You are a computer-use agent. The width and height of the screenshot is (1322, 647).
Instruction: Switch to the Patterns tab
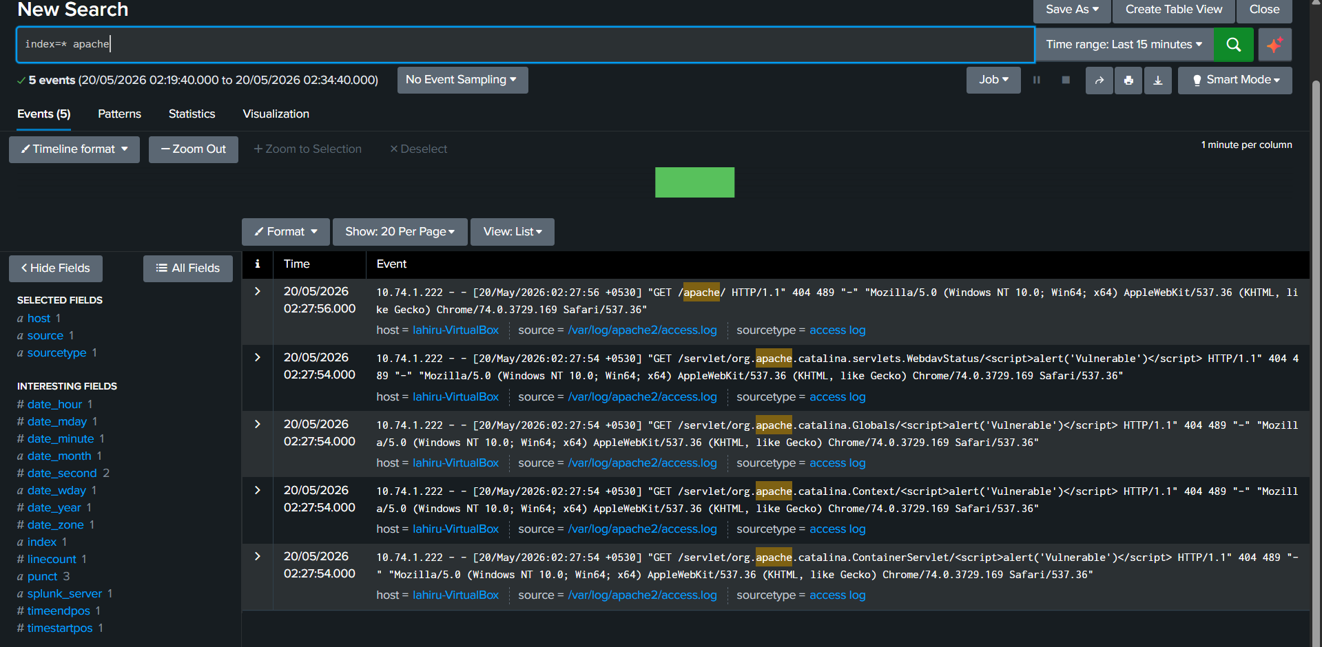coord(119,114)
